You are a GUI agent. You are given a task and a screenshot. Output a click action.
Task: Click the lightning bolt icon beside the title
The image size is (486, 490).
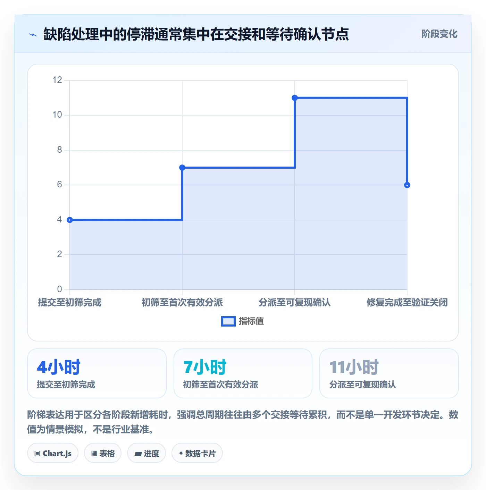click(33, 35)
